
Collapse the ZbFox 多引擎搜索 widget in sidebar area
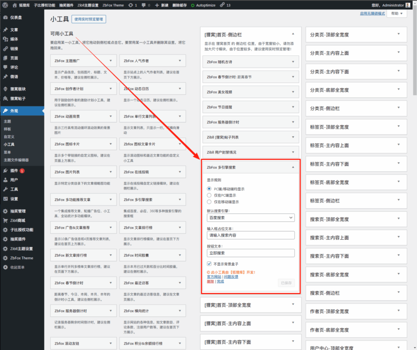pyautogui.click(x=293, y=167)
